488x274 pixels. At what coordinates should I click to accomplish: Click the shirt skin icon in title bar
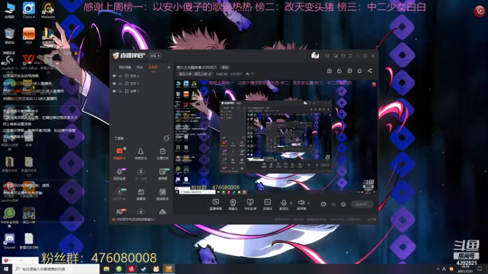point(343,56)
